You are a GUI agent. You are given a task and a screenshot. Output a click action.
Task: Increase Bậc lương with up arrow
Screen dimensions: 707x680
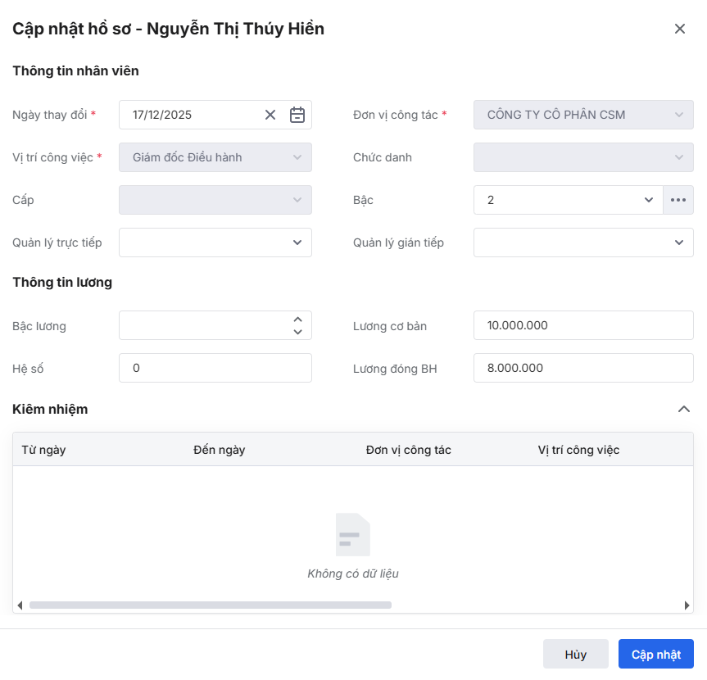click(x=297, y=320)
